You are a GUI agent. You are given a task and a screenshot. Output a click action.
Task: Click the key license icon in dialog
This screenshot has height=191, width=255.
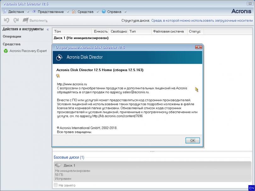pyautogui.click(x=58, y=76)
